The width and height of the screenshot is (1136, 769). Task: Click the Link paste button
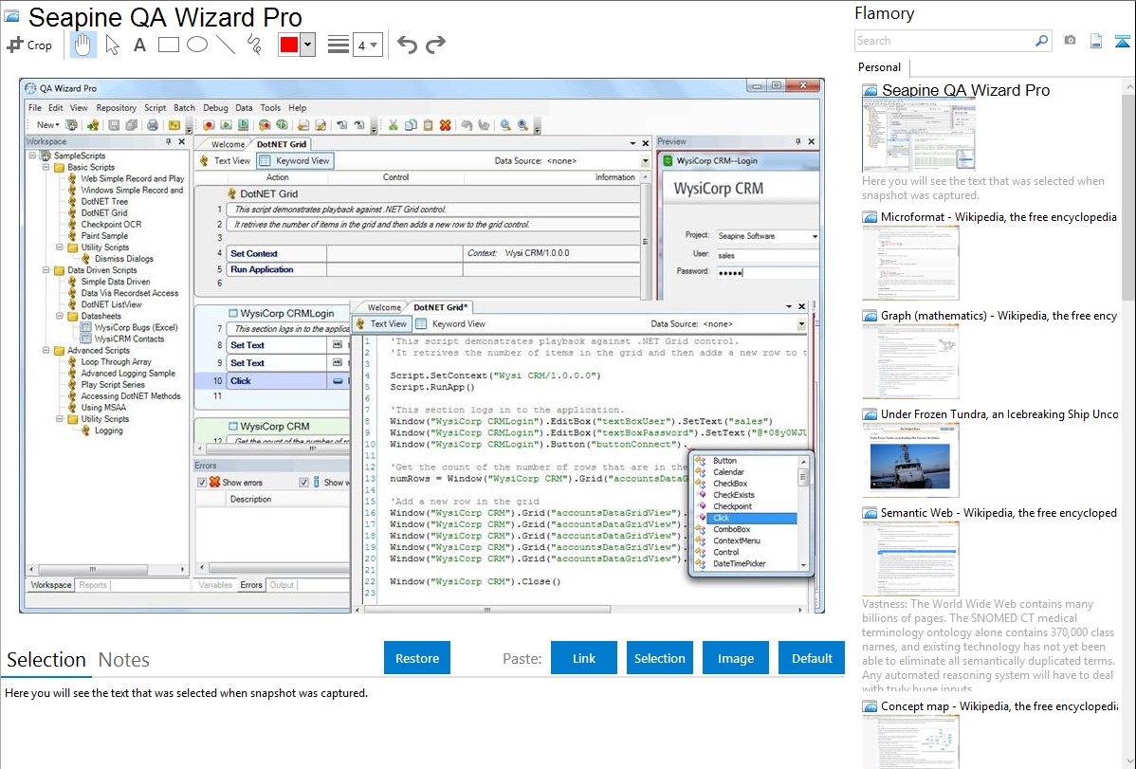[x=584, y=658]
